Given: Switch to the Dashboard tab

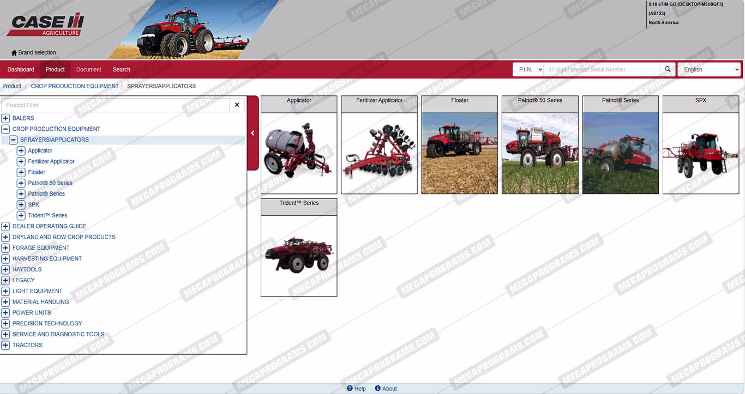Looking at the screenshot, I should [21, 70].
